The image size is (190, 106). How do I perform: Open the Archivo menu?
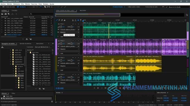pyautogui.click(x=3, y=4)
